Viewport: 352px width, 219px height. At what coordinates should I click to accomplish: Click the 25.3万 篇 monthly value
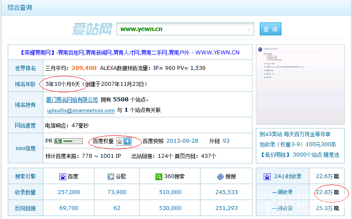(327, 208)
